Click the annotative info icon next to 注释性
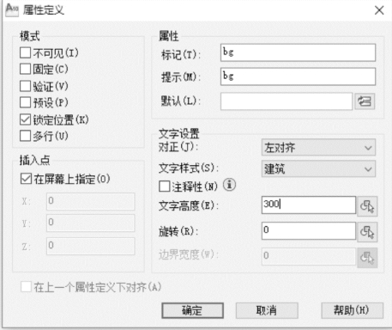Viewport: 392px width, 330px height. click(229, 185)
